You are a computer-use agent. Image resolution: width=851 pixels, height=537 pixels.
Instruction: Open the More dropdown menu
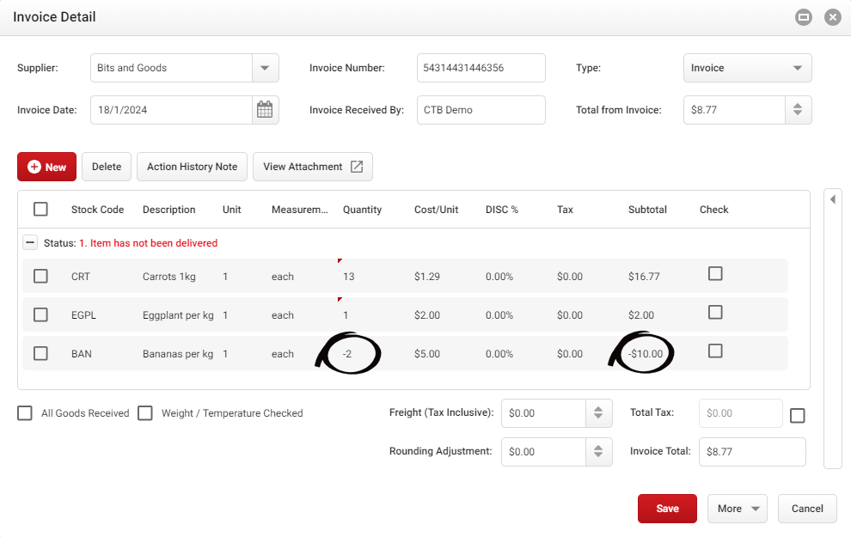[x=737, y=508]
